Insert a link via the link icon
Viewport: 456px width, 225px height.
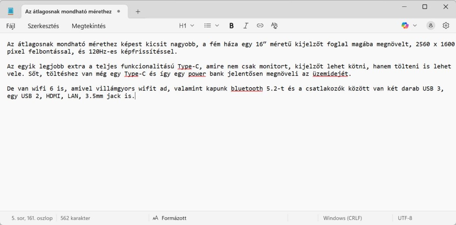coord(260,25)
